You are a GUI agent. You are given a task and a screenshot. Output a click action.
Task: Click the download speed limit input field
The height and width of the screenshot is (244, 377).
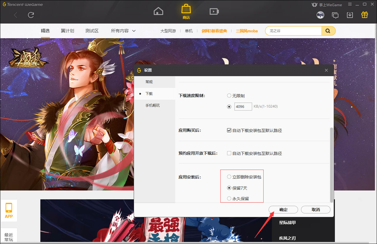tap(243, 106)
